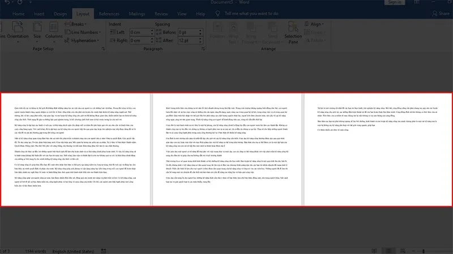
Task: Expand the Breaks dropdown
Action: 76,24
